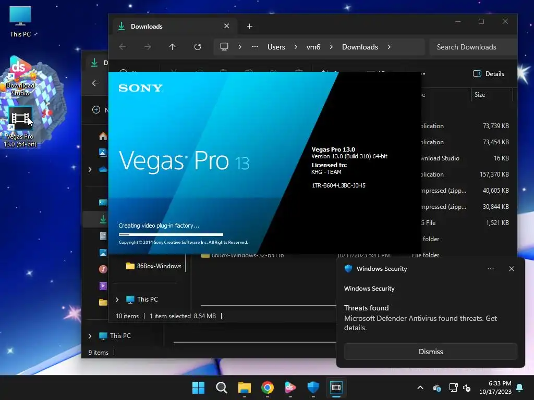Switch to Vegas Pro taskbar button

336,387
